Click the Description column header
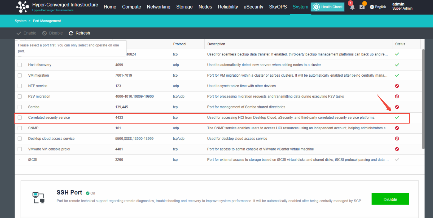This screenshot has width=433, height=218. [216, 44]
